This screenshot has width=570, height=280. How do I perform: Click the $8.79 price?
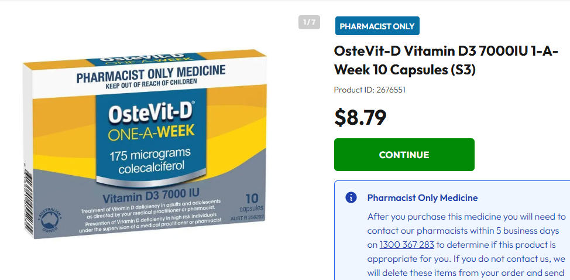360,117
